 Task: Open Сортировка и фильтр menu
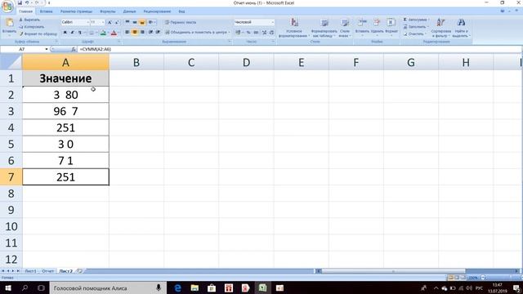pos(441,27)
